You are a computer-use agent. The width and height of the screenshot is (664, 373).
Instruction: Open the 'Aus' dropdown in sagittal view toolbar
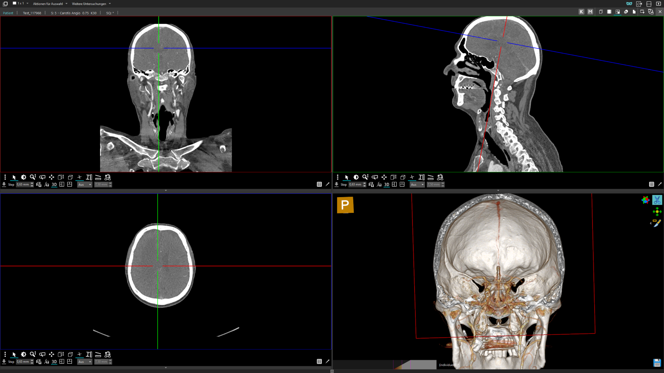click(x=417, y=184)
